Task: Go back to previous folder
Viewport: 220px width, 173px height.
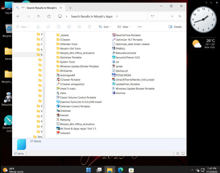Action: 18,16
